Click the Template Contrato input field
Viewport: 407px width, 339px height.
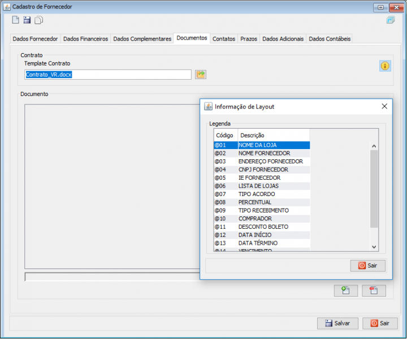pyautogui.click(x=108, y=75)
